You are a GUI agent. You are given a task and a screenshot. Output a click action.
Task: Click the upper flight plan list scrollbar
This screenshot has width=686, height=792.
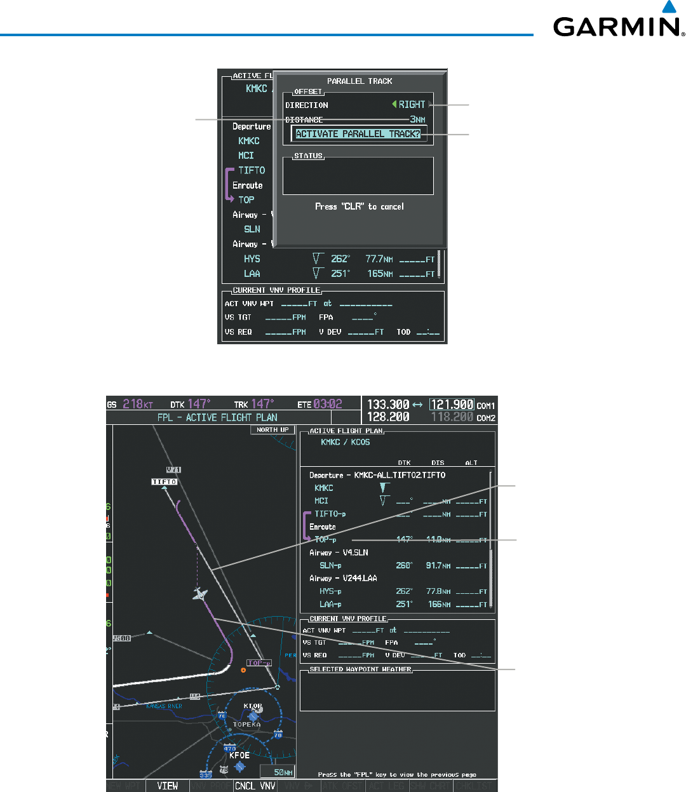[439, 264]
